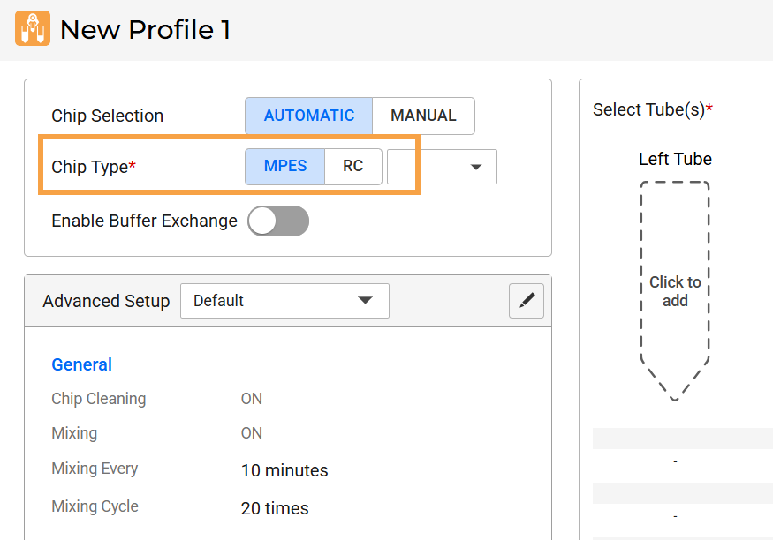The image size is (773, 540).
Task: Expand the Advanced Setup dropdown arrow
Action: (x=366, y=301)
